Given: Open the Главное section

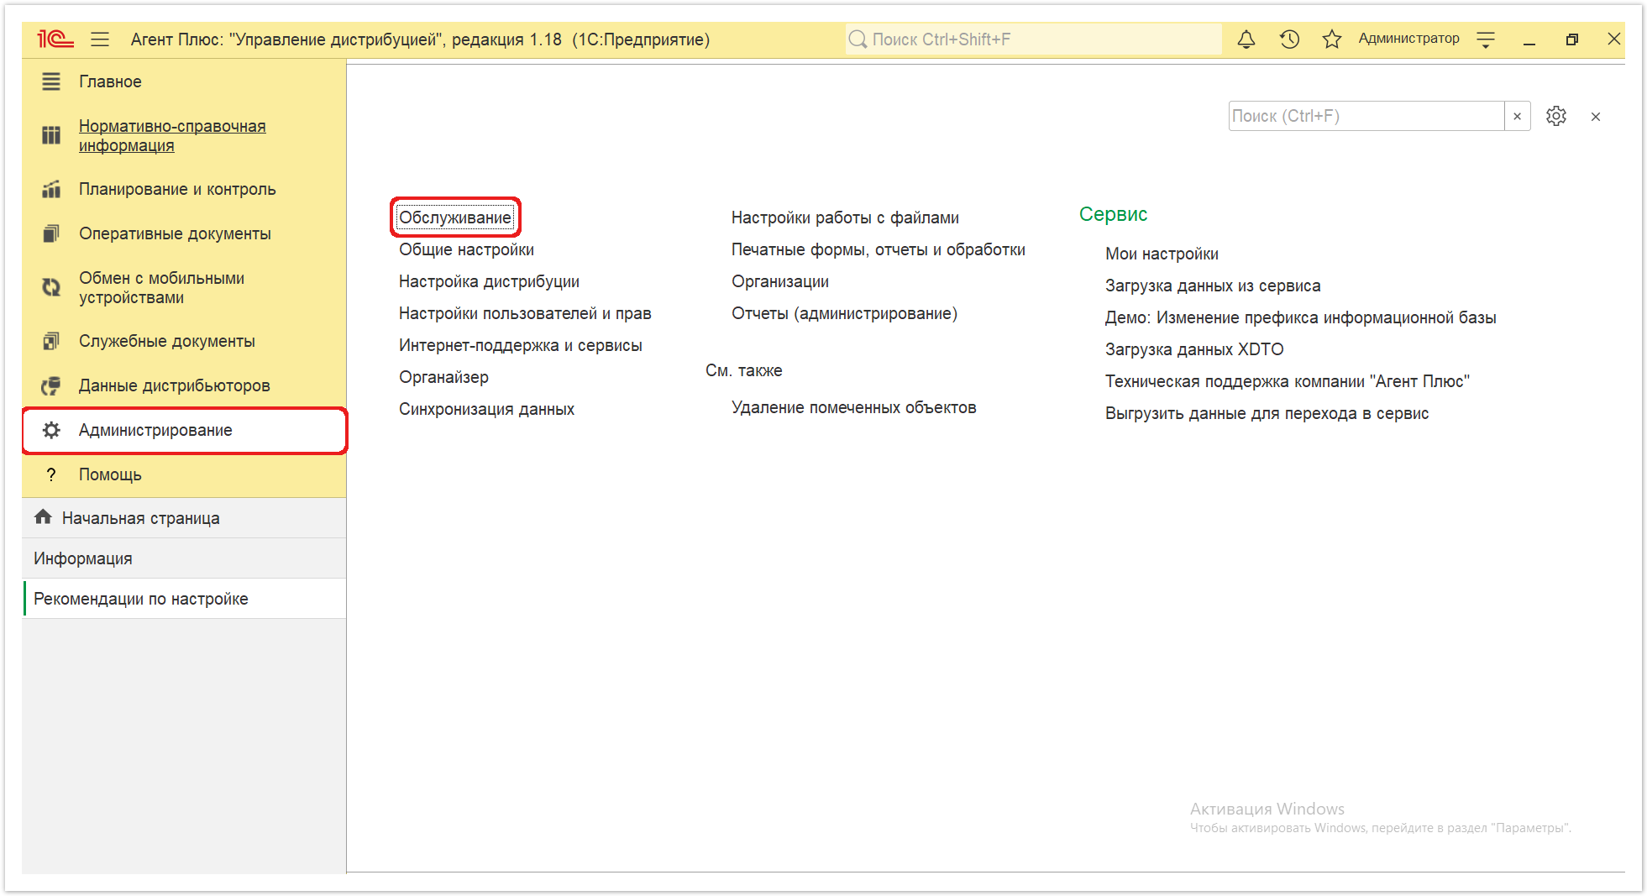Looking at the screenshot, I should click(x=184, y=81).
